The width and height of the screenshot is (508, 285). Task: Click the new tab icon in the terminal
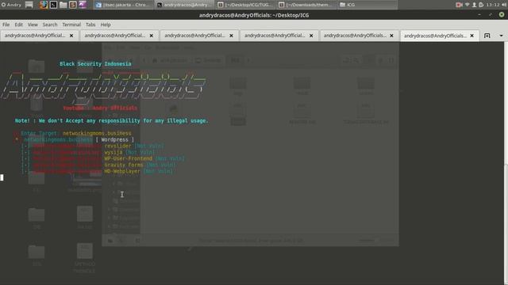[487, 36]
